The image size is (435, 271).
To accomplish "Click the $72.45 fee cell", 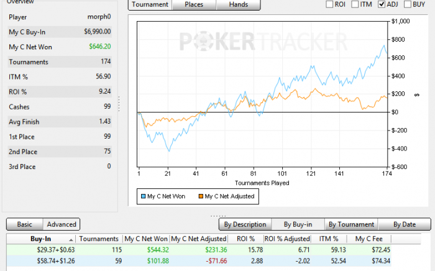I will 381,250.
